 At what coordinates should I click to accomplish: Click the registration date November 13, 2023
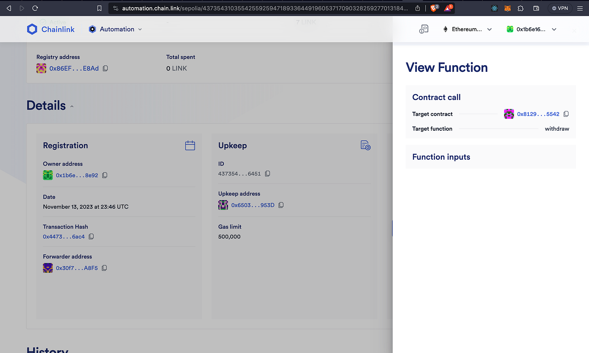[x=86, y=207]
